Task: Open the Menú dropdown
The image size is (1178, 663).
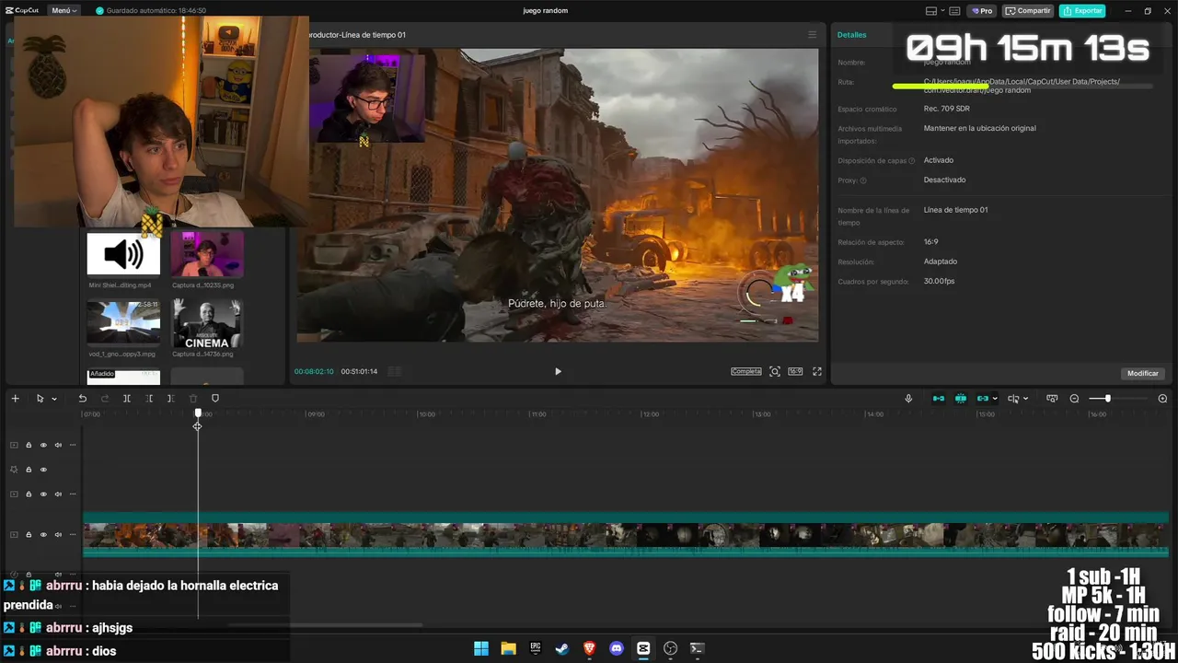Action: (x=64, y=11)
